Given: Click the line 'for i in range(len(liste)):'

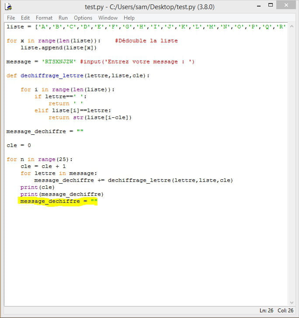Looking at the screenshot, I should 67,89.
